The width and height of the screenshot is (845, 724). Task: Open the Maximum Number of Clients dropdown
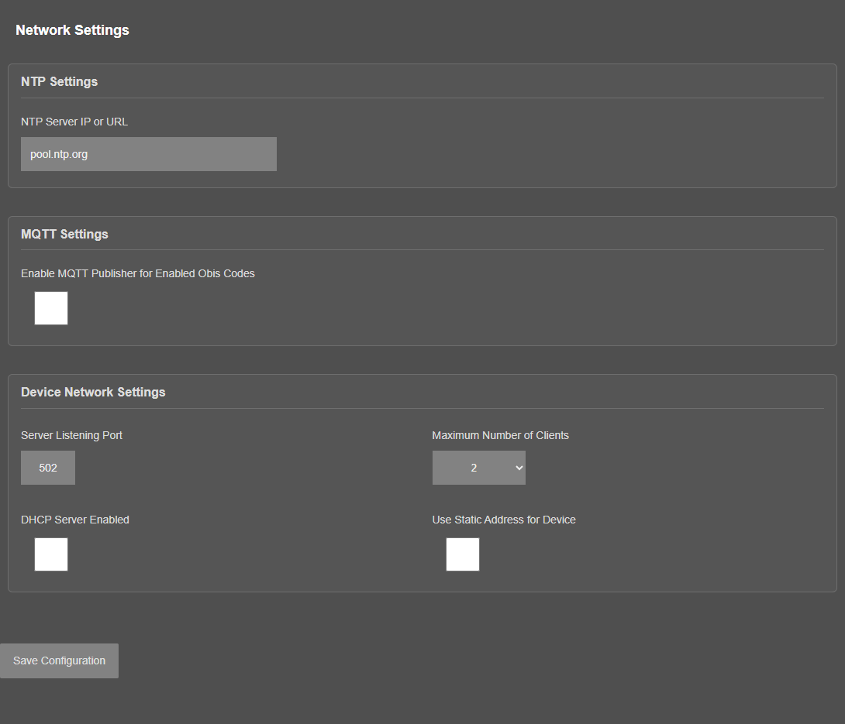tap(478, 468)
